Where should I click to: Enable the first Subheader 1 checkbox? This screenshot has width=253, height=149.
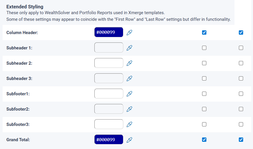click(x=204, y=48)
